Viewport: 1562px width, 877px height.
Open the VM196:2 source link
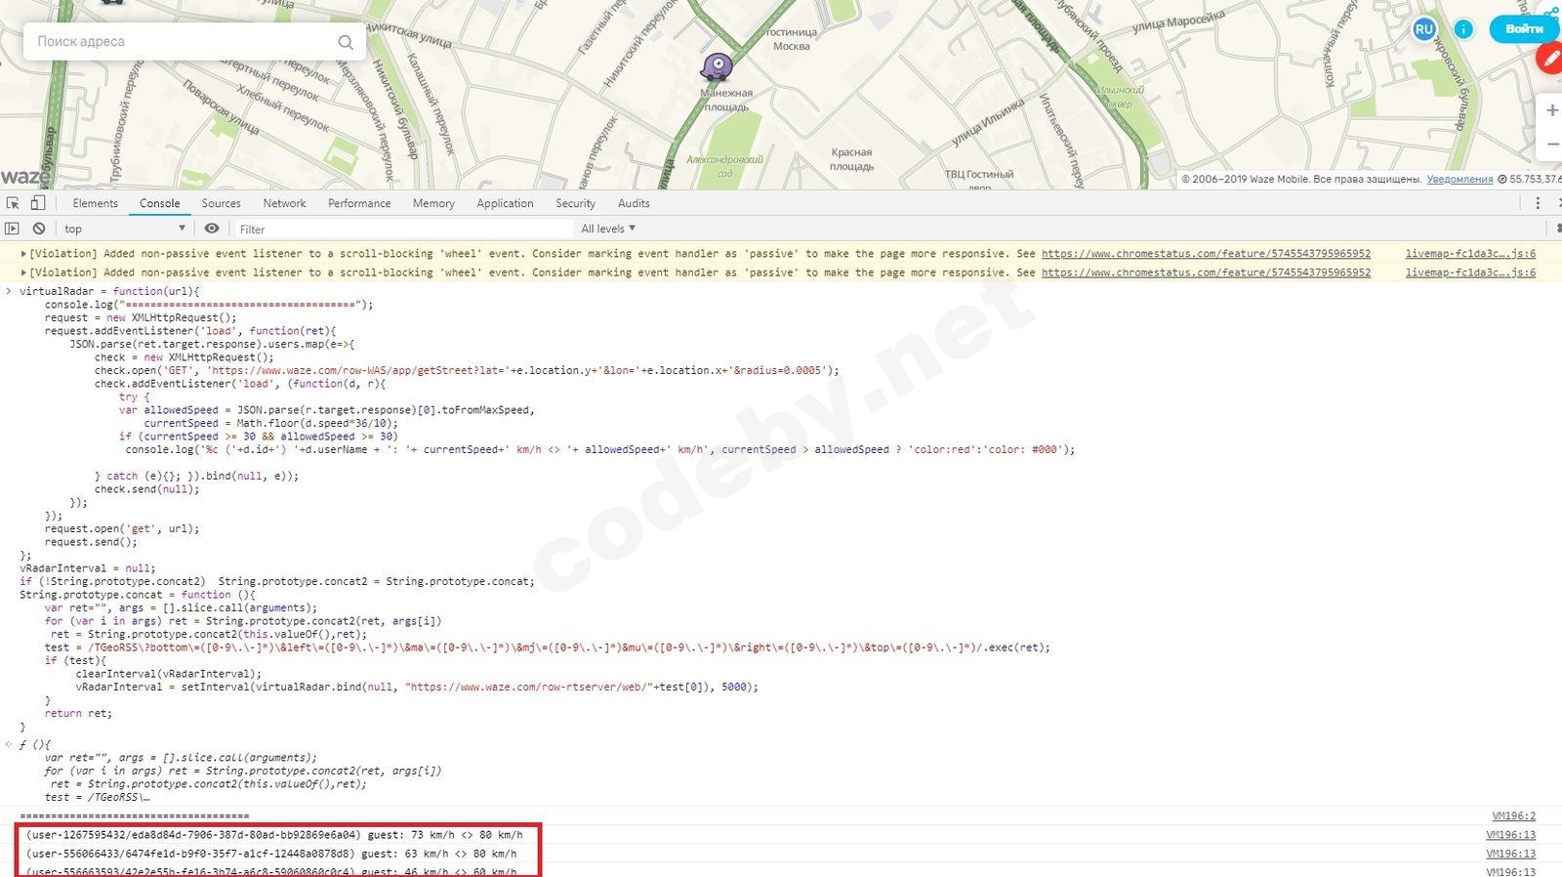1513,815
